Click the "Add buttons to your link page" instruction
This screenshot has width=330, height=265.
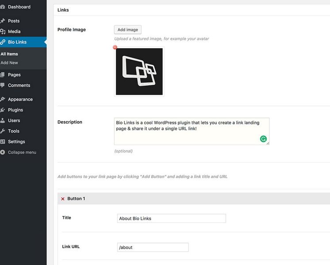click(x=142, y=177)
